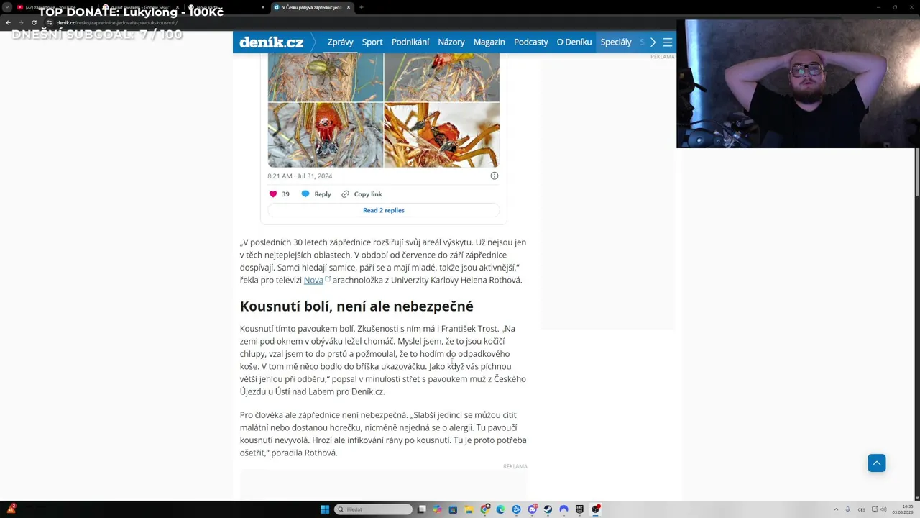Switch to the YouTube browser tab

(x=55, y=7)
